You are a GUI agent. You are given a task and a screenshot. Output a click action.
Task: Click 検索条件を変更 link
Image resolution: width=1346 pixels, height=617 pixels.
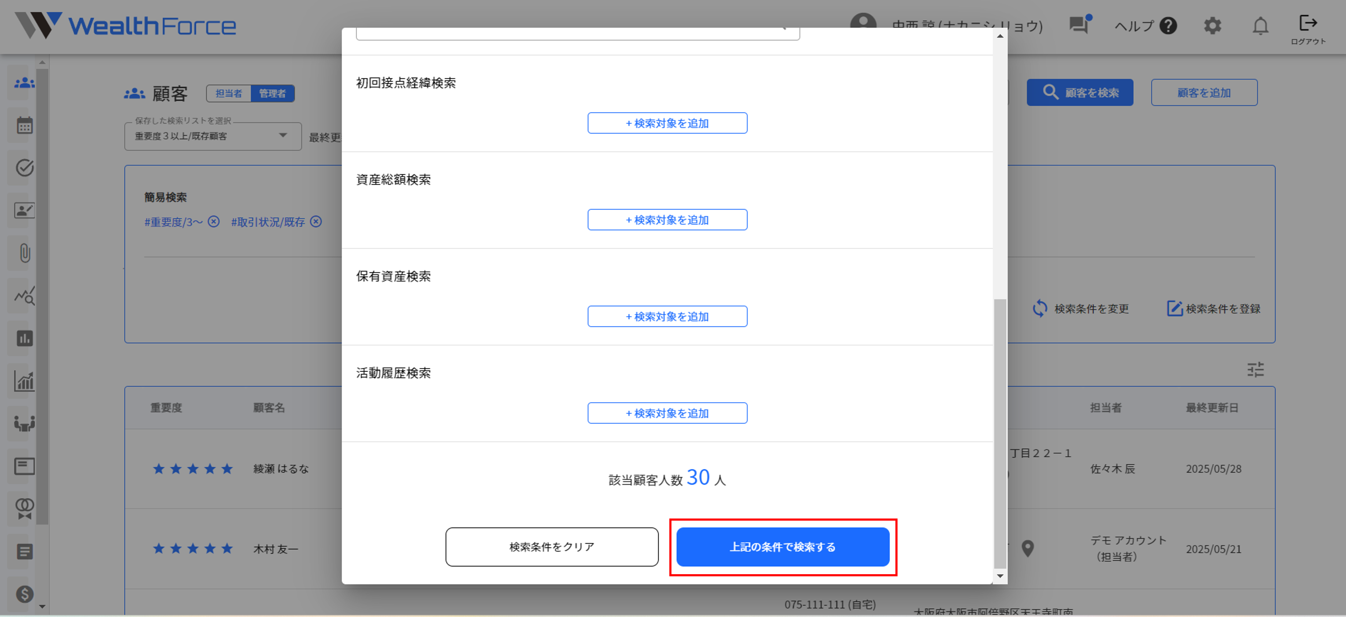[1080, 309]
